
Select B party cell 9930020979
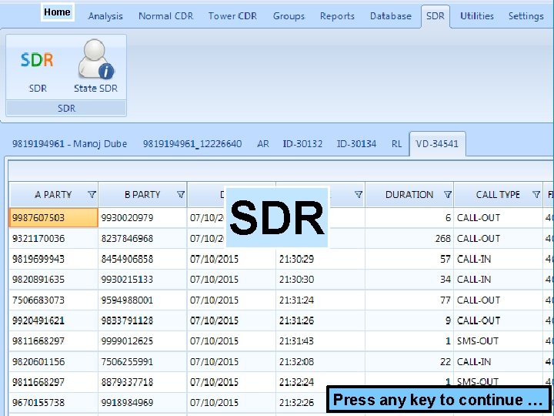pos(143,217)
